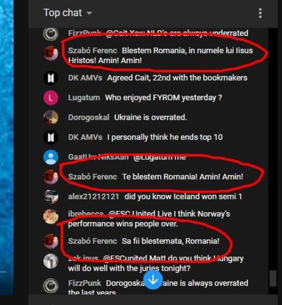The height and width of the screenshot is (305, 282).
Task: Click DK AMVs avatar beside bookmakers message
Action: (51, 78)
